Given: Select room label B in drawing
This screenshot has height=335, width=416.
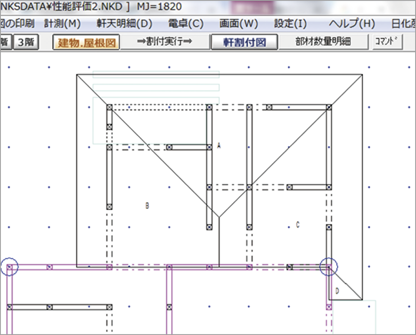Looking at the screenshot, I should 147,205.
